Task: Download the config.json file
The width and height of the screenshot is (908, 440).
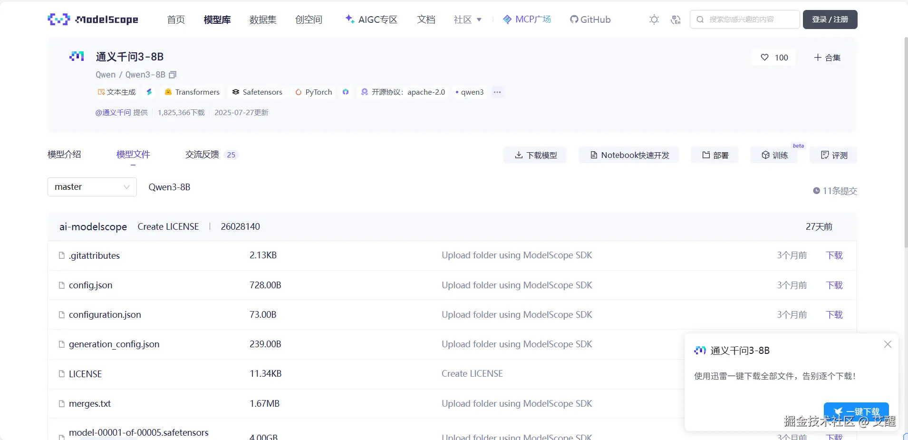Action: coord(834,285)
